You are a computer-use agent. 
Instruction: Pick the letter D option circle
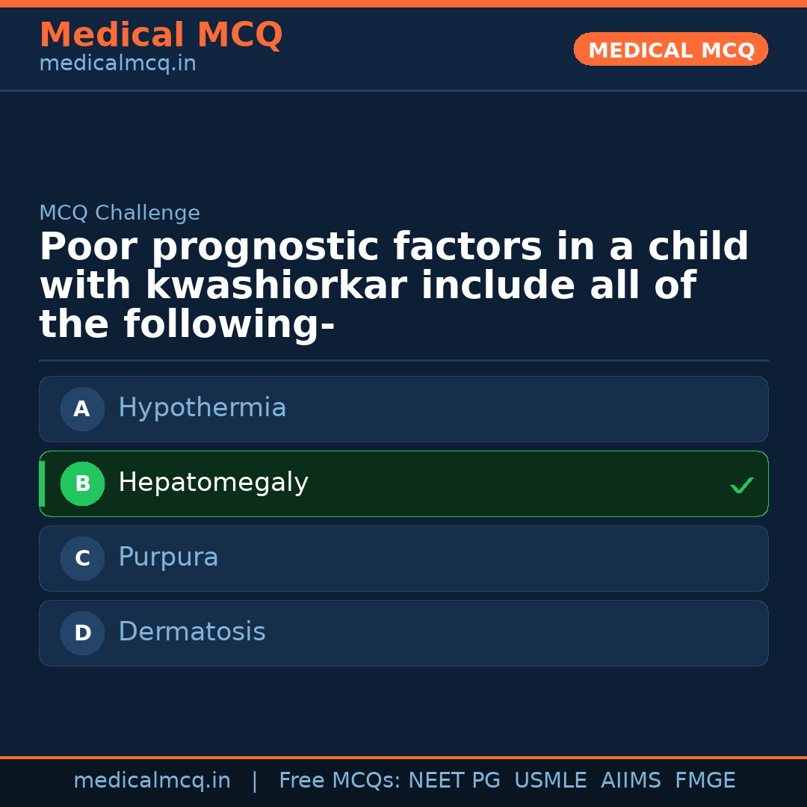[x=82, y=633]
